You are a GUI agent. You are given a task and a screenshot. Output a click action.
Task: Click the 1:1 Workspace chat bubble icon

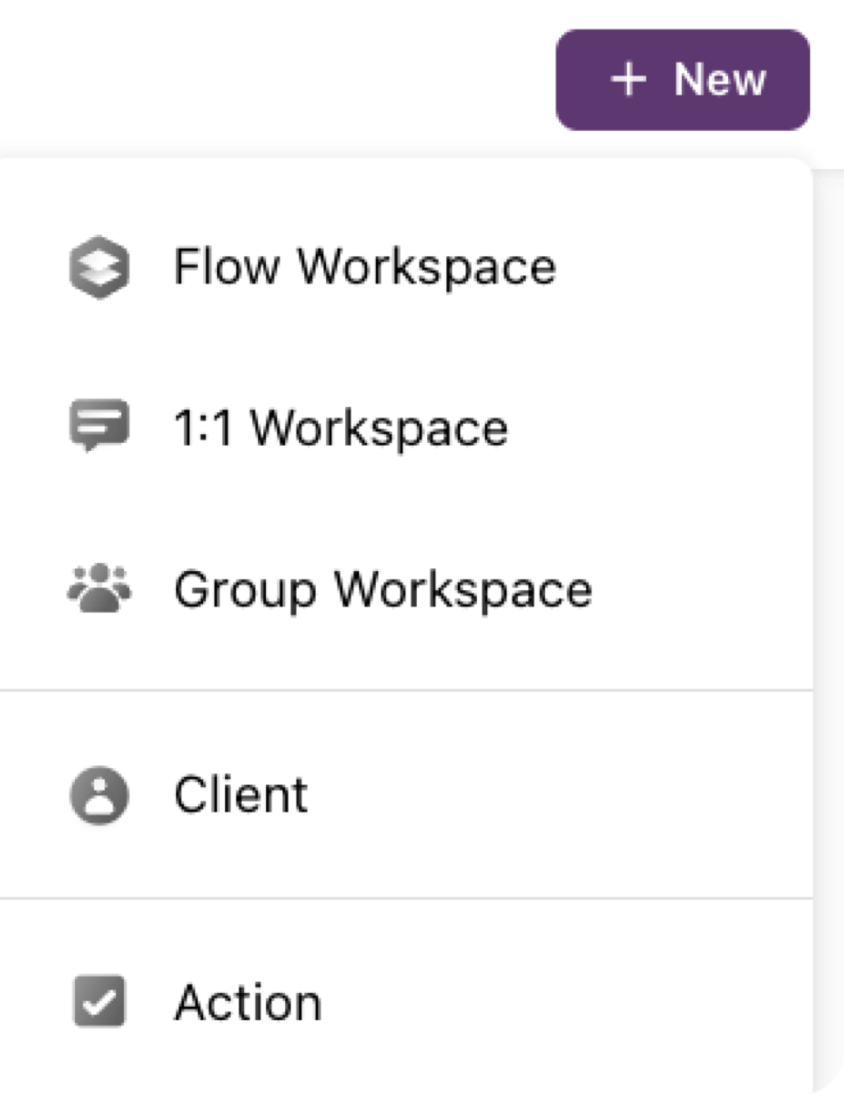tap(99, 425)
